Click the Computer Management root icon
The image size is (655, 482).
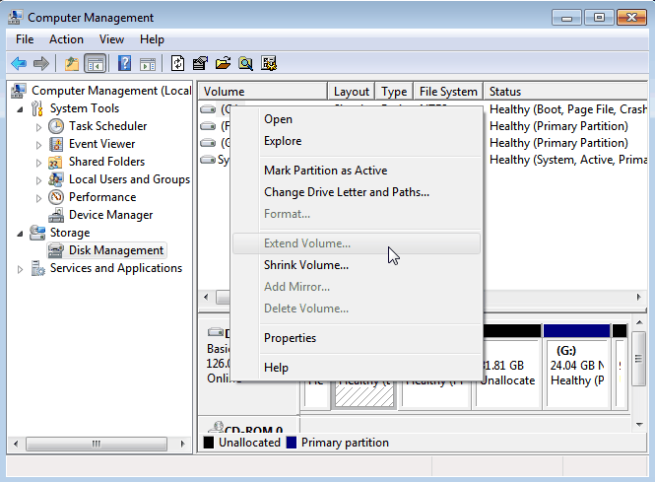tap(19, 91)
